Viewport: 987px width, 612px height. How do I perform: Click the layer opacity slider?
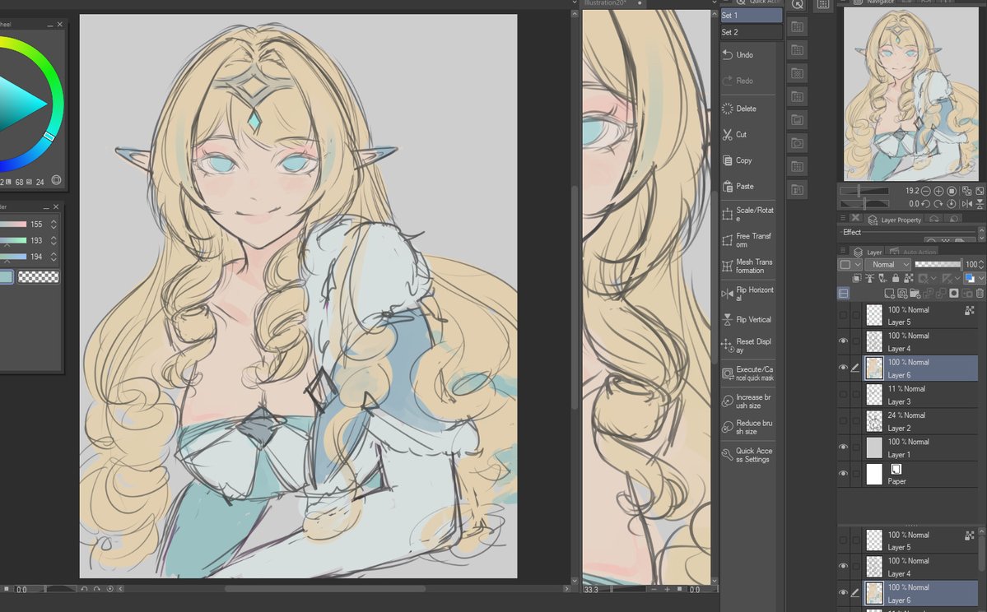(x=938, y=264)
